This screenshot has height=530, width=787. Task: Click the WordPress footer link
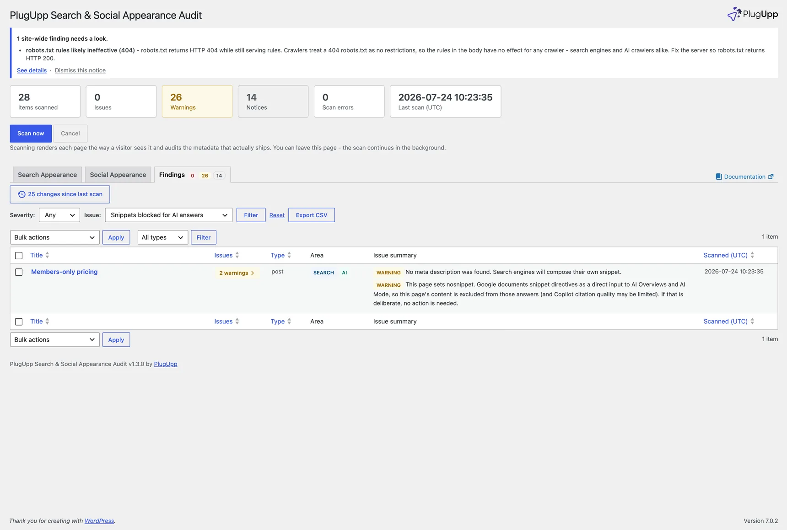point(99,521)
